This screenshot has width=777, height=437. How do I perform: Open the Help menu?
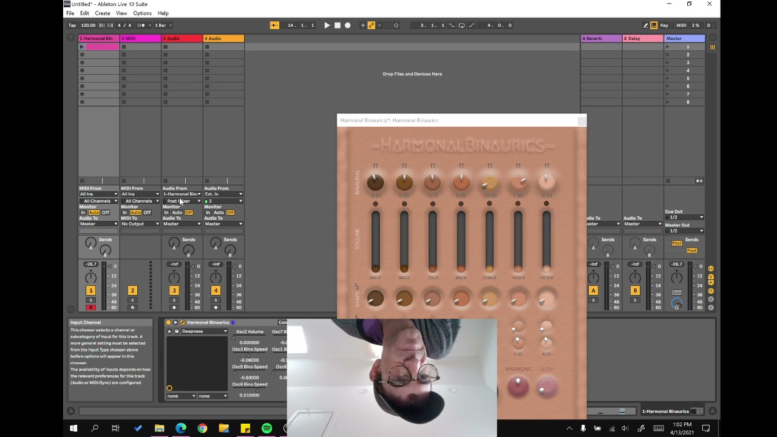(x=163, y=13)
